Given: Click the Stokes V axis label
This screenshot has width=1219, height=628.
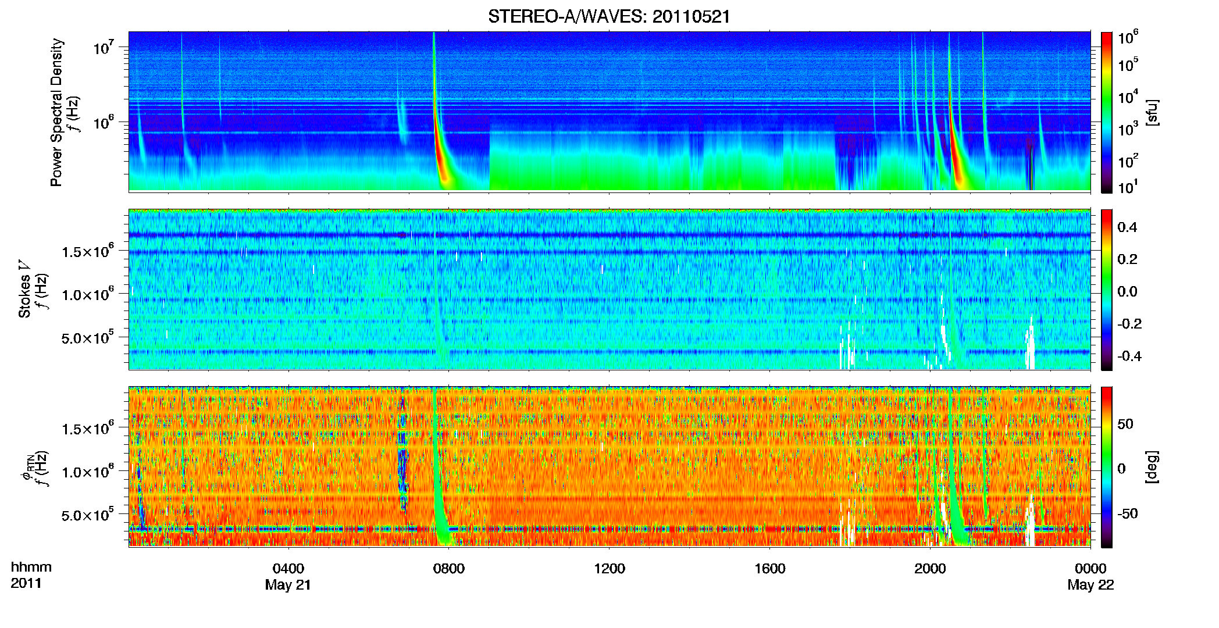Looking at the screenshot, I should (24, 288).
